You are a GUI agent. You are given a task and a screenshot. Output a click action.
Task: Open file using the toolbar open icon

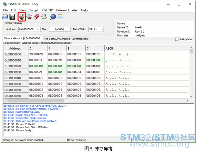tap(5, 17)
